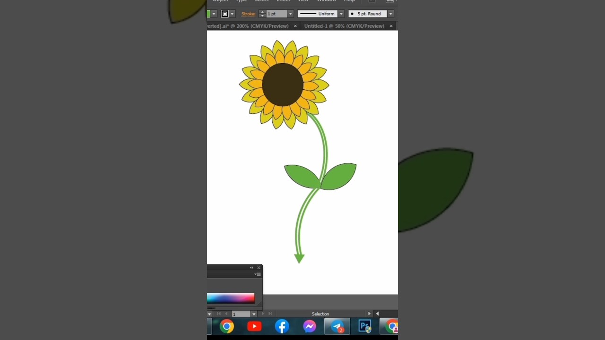The width and height of the screenshot is (605, 340).
Task: Open Google Chrome from the taskbar
Action: [x=227, y=326]
